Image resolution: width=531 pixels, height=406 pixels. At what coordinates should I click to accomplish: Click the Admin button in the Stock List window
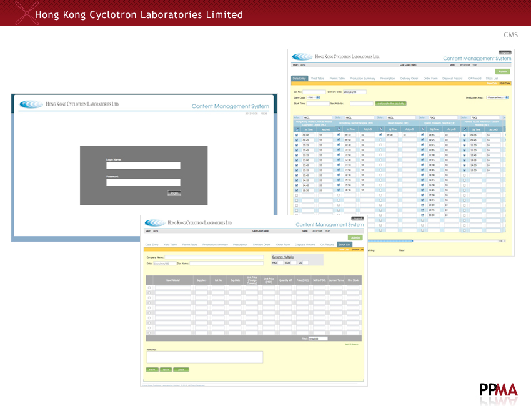tap(355, 238)
